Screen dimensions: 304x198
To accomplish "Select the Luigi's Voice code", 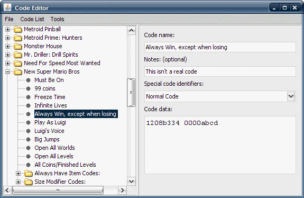I will point(49,131).
